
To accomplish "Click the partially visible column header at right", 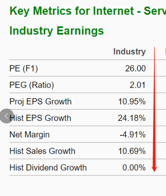I will 165,52.
